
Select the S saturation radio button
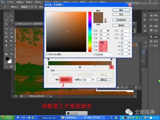(94, 35)
